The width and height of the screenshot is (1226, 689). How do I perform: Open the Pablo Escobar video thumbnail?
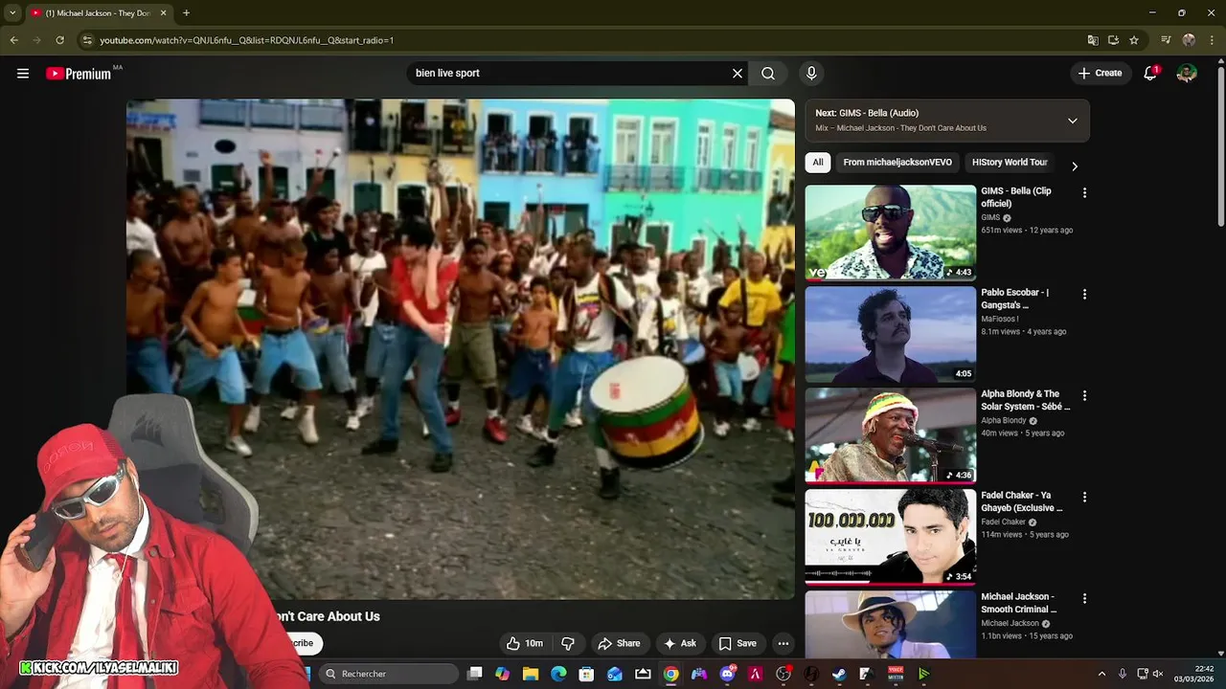click(890, 334)
